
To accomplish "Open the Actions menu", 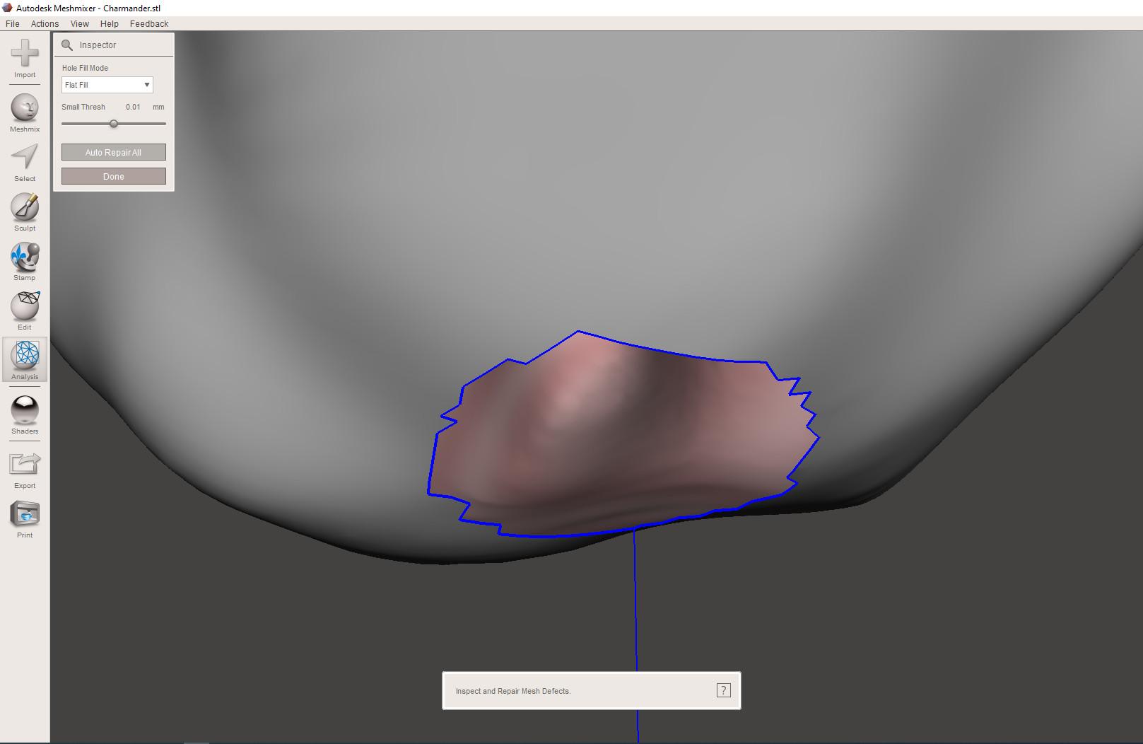I will click(x=45, y=23).
